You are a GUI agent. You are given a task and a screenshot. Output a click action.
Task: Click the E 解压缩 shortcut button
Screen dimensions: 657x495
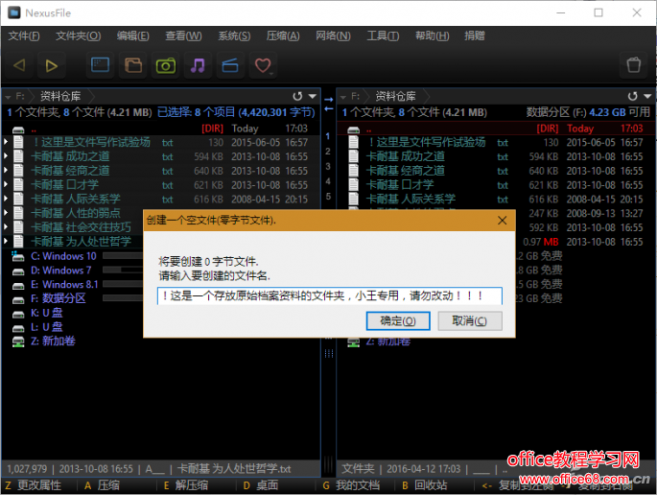coord(186,485)
